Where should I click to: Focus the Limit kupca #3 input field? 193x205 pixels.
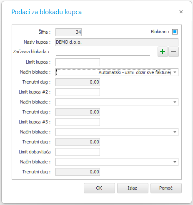point(78,122)
